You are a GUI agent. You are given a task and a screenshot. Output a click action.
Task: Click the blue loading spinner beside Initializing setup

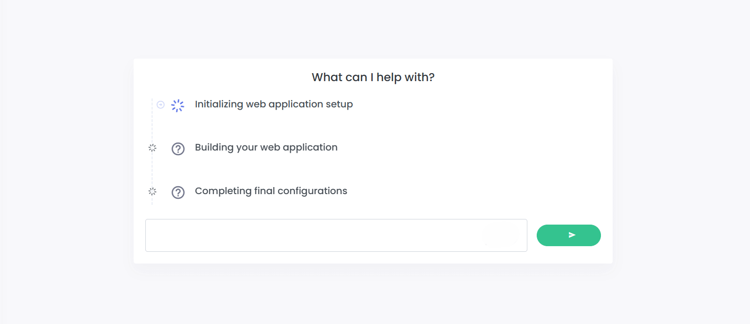click(x=178, y=105)
